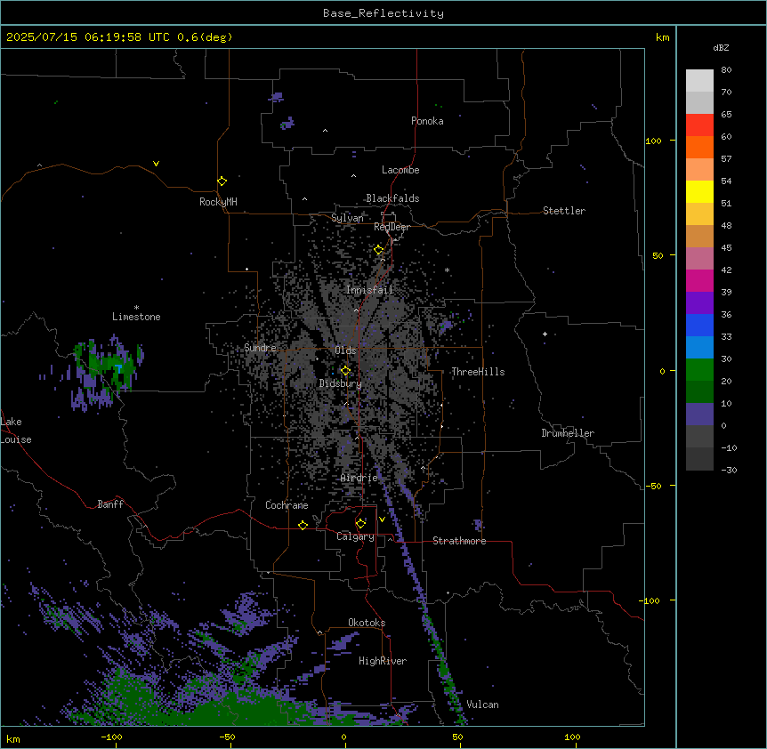Click the ThreeHills city label
Screen dimensions: 767x749
478,372
